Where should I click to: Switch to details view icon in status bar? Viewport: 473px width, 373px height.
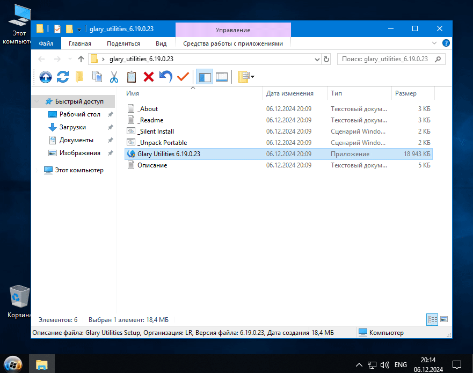tap(432, 319)
